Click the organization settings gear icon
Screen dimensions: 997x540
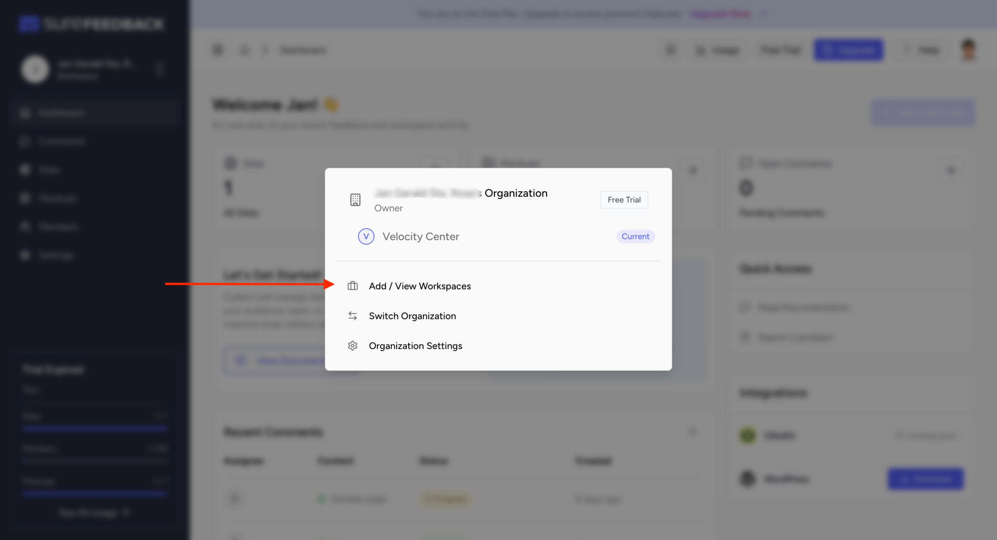click(x=352, y=346)
